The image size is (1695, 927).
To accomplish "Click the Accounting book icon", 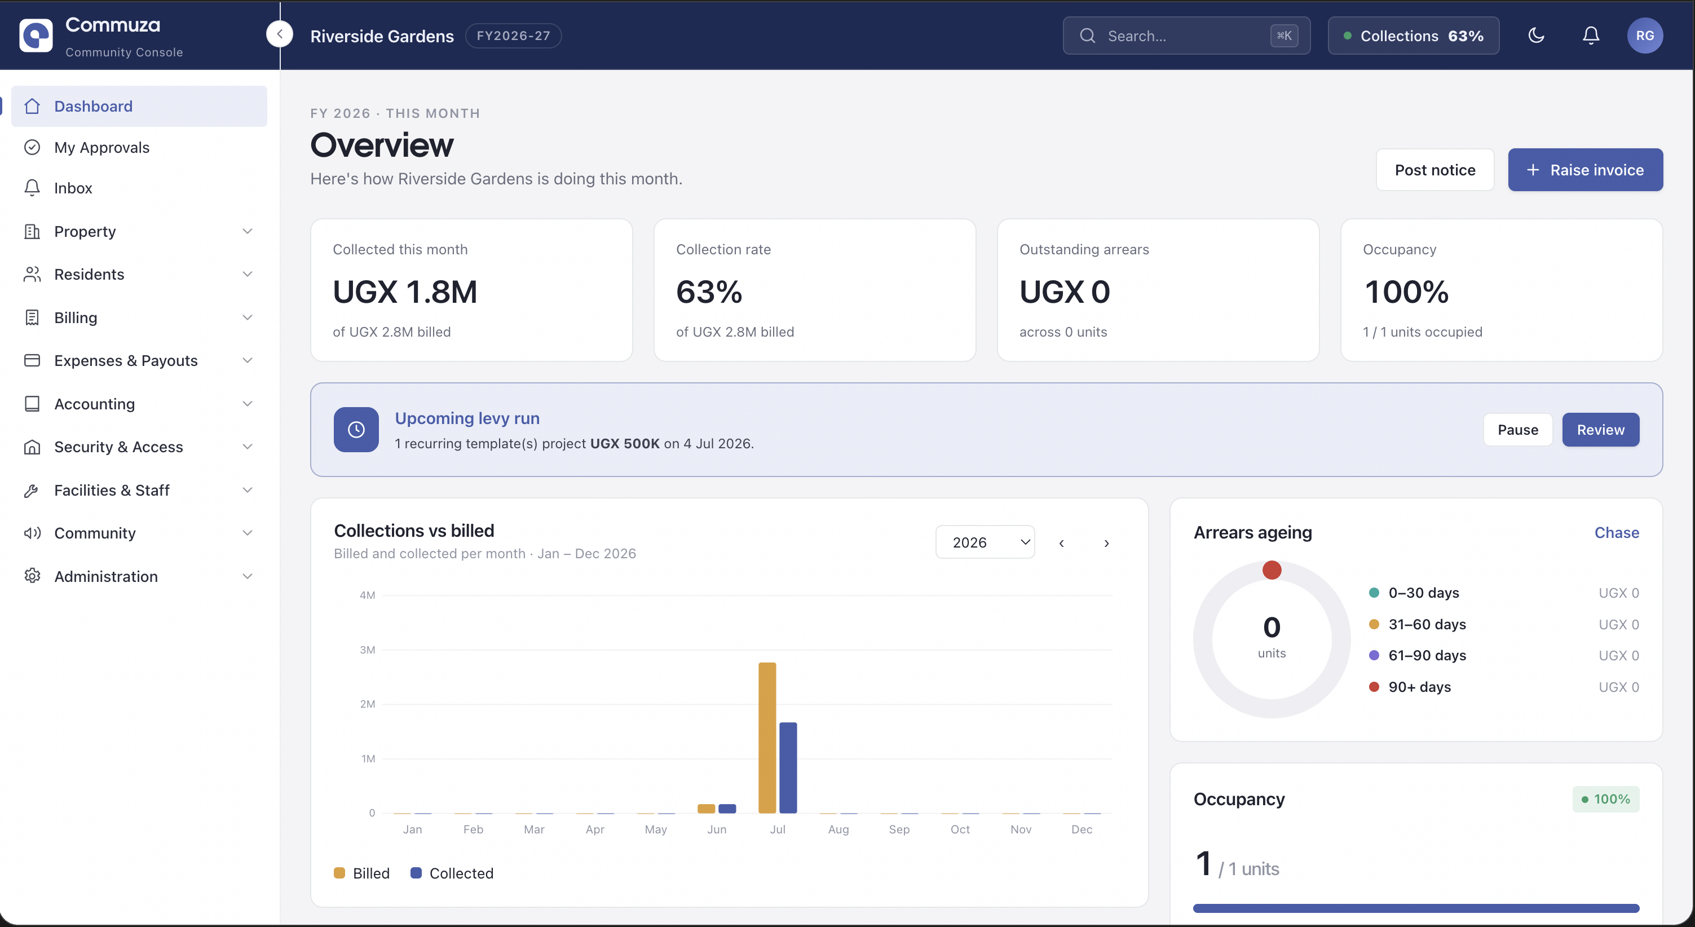I will 32,403.
